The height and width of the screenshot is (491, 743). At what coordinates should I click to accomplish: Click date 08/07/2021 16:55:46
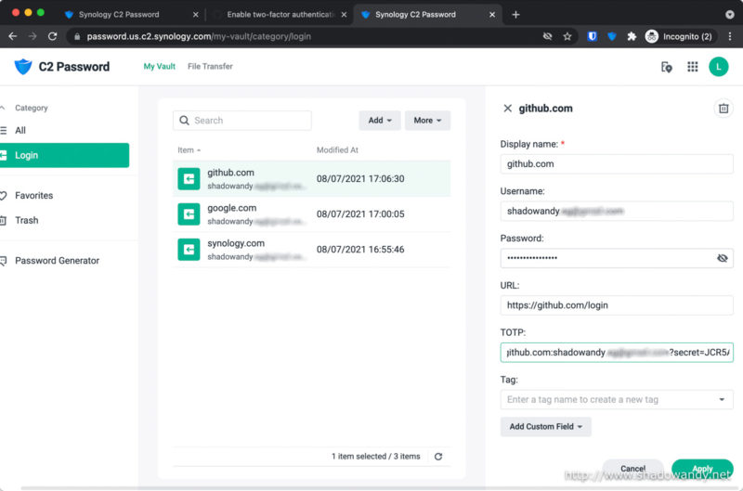[360, 250]
